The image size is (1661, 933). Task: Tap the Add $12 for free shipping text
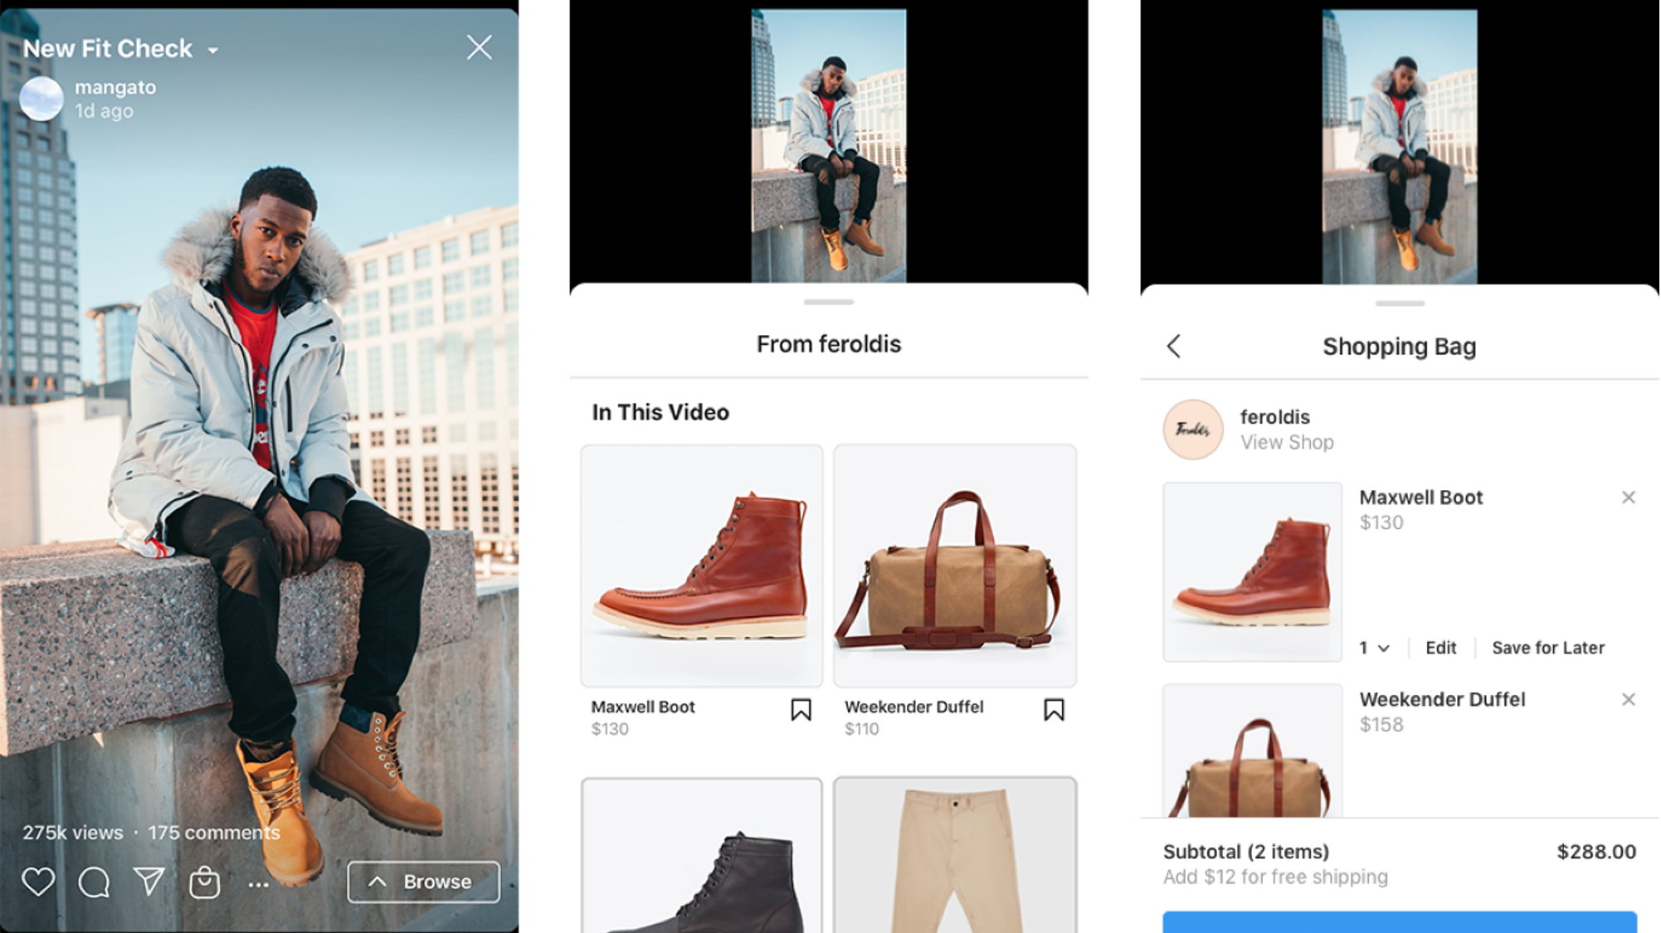point(1275,877)
